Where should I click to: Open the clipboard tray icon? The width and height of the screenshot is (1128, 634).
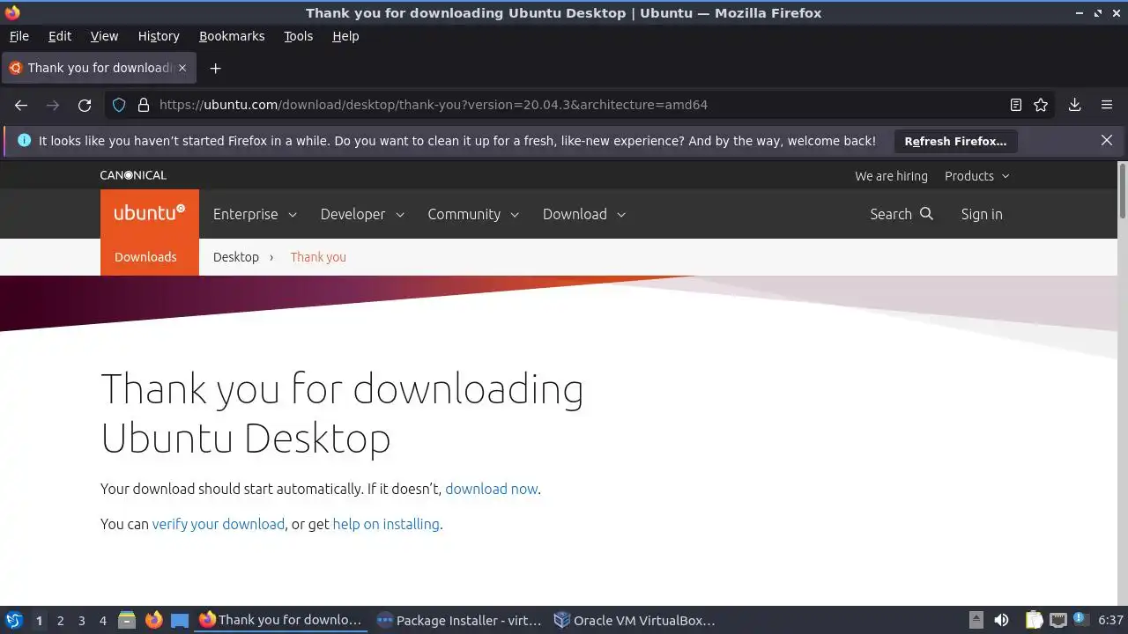coord(1034,620)
